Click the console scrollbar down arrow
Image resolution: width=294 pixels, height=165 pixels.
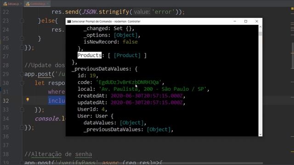[260, 134]
